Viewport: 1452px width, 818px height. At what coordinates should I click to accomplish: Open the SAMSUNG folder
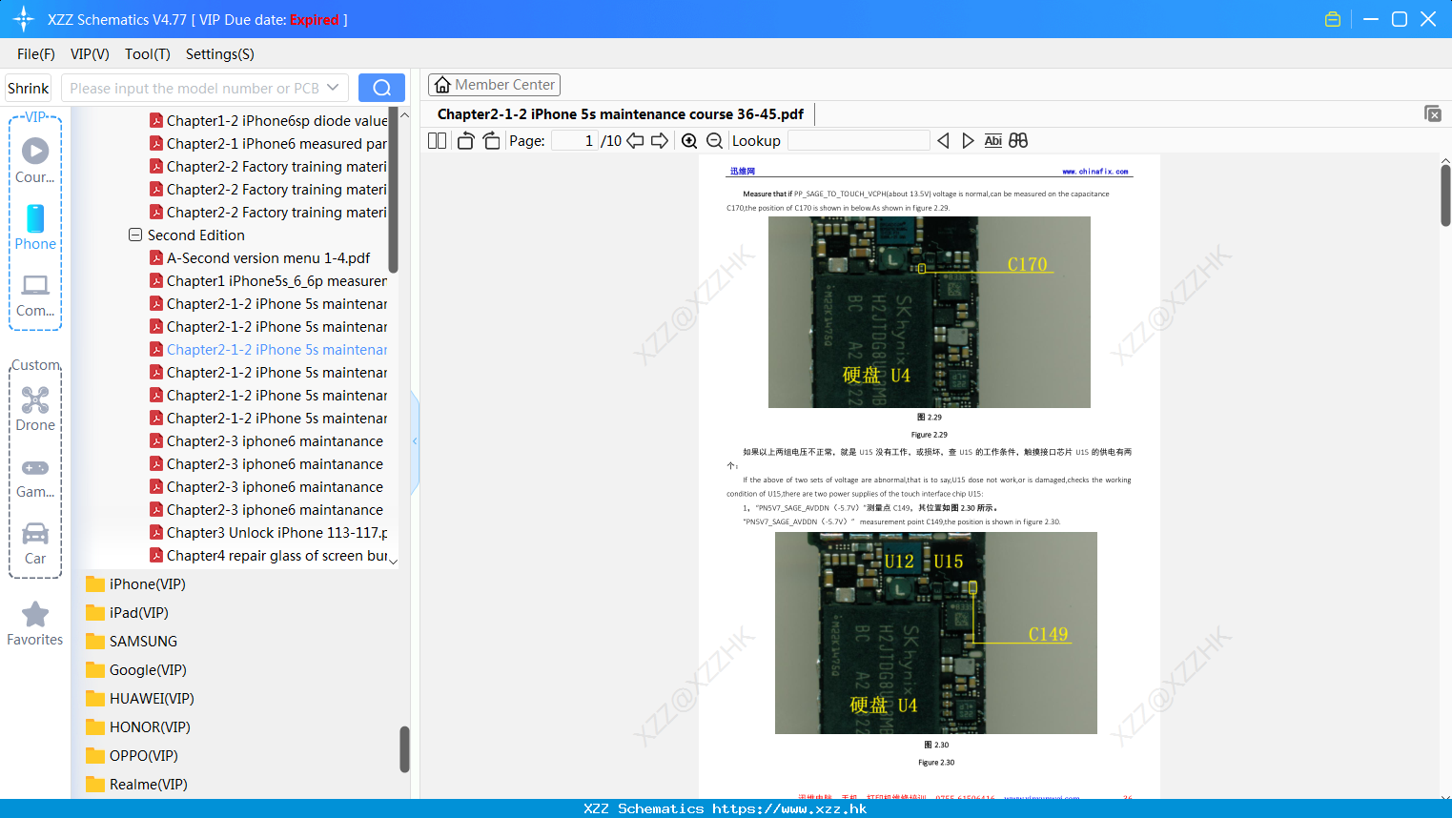(132, 642)
